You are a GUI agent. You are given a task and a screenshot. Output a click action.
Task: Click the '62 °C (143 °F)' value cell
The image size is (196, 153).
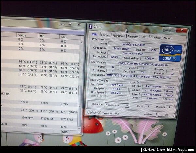[x=28, y=62]
